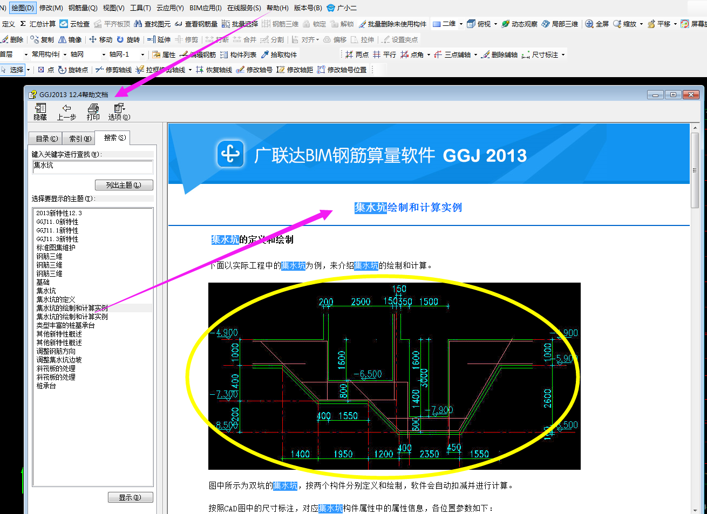The image size is (707, 514).
Task: Open the 绘图(D) menu
Action: [x=22, y=8]
